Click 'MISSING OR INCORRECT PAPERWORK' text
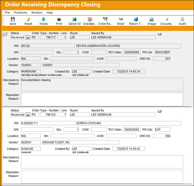The height and width of the screenshot is (186, 194). 41,75
